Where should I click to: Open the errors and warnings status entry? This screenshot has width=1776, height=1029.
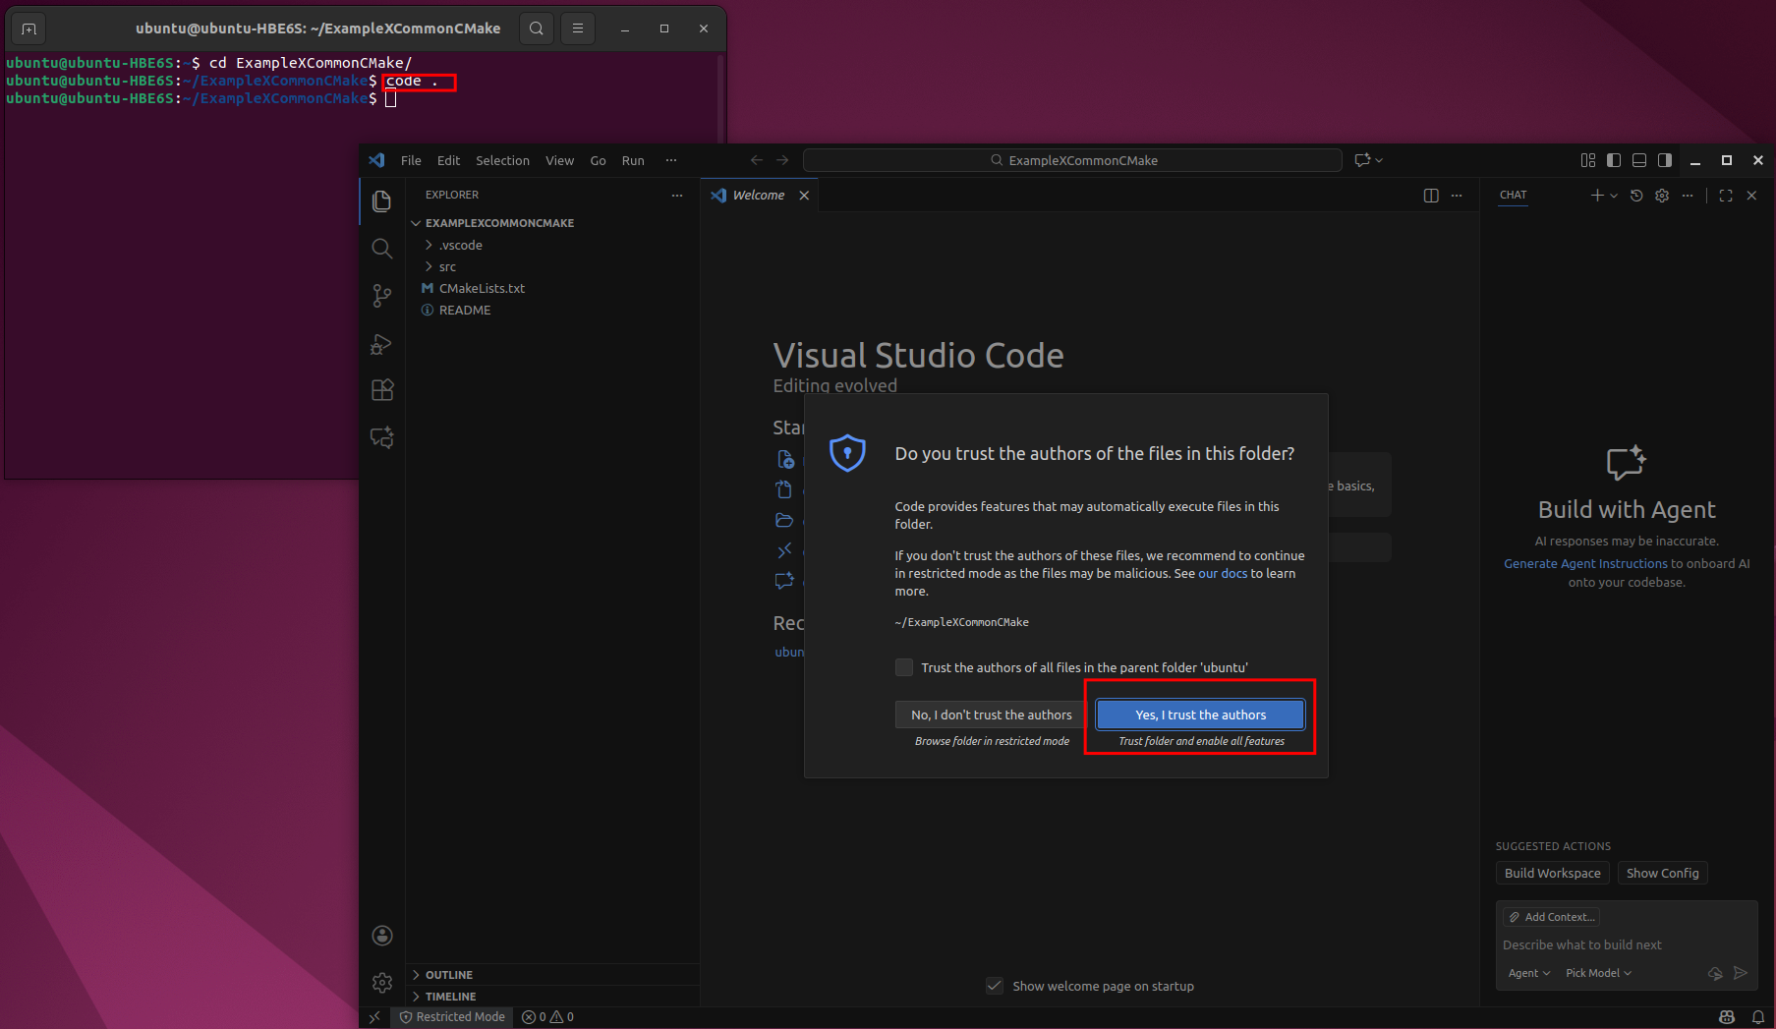click(548, 1017)
